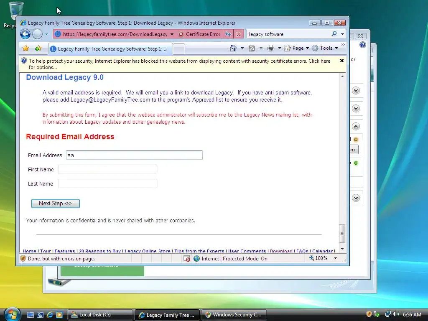
Task: Click the security information bar message
Action: [179, 64]
